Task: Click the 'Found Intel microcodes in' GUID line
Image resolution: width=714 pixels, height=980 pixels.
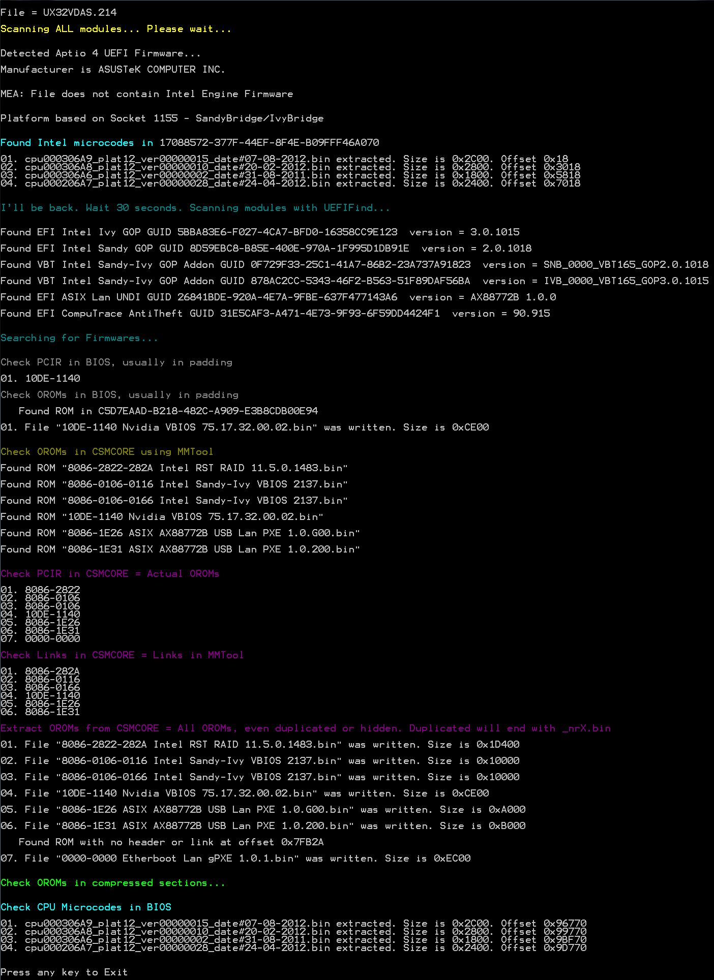Action: coord(190,143)
